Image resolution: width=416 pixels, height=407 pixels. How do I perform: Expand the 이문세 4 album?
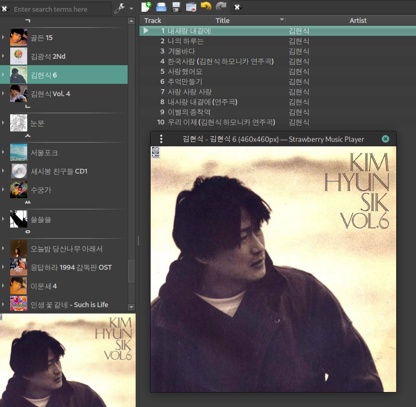3,286
